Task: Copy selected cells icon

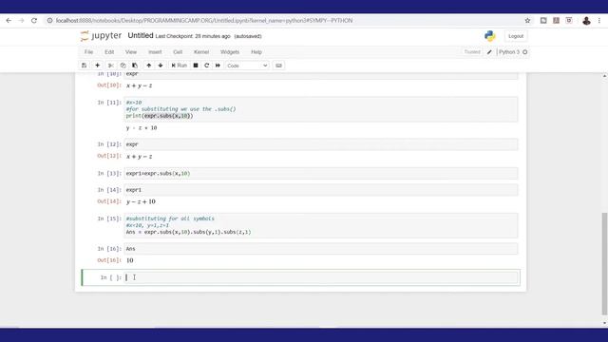Action: [x=123, y=66]
